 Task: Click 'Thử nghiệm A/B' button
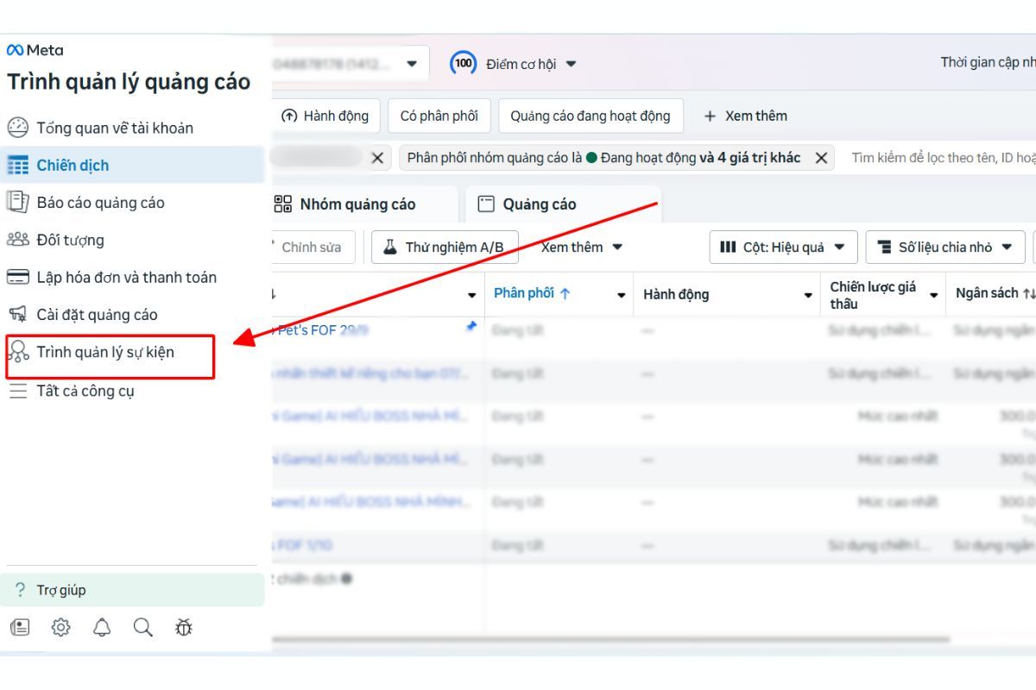445,248
